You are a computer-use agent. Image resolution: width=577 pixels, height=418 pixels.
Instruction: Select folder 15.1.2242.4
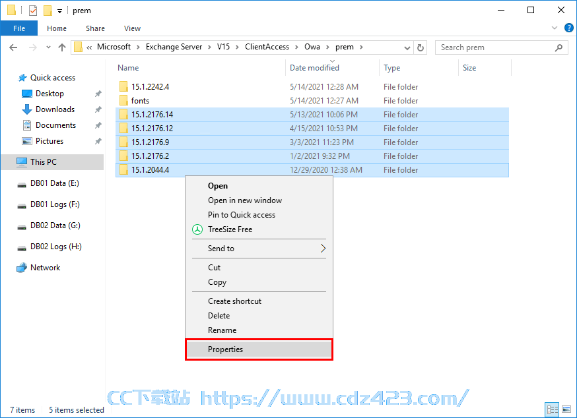coord(312,87)
